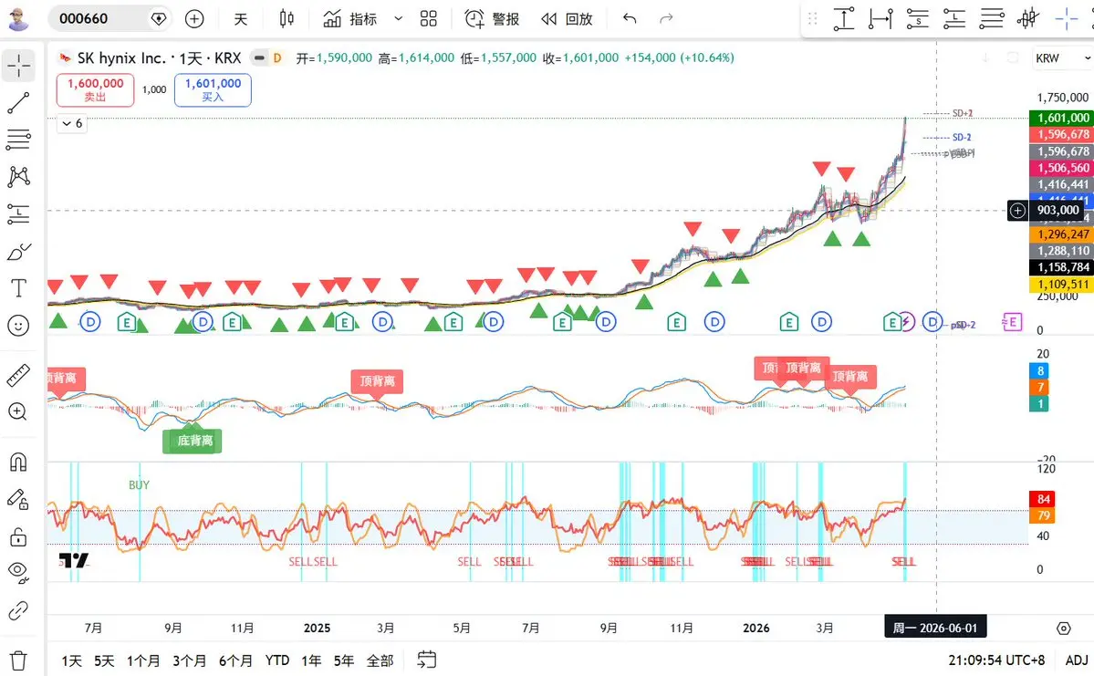1094x676 pixels.
Task: Expand the favorite indicators chevron next to 指标
Action: (399, 19)
